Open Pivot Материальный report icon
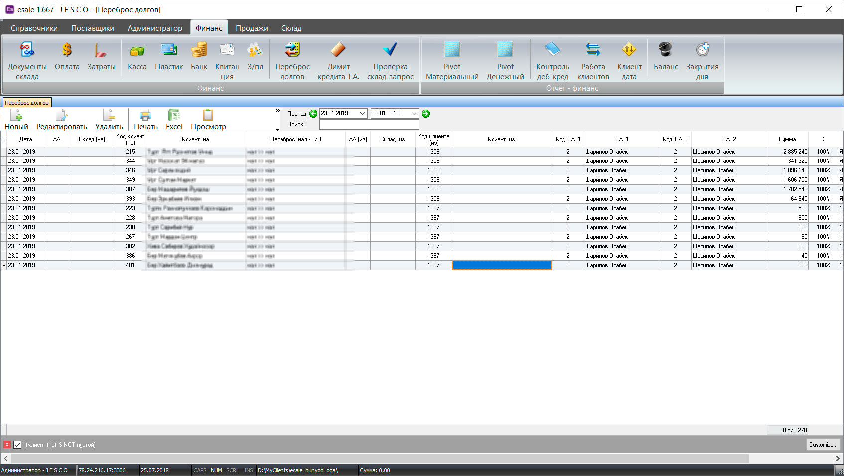This screenshot has height=476, width=844. (x=452, y=60)
